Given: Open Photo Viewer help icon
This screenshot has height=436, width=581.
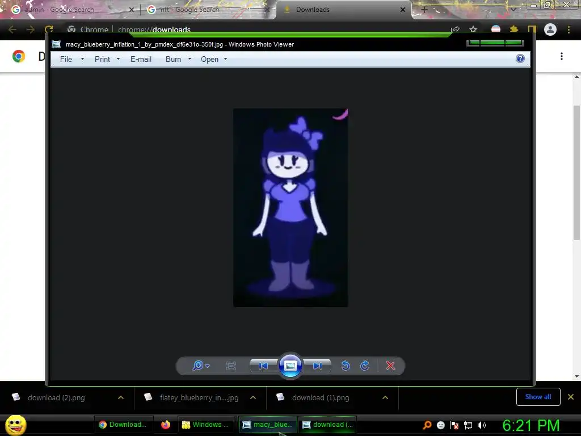Looking at the screenshot, I should tap(520, 58).
